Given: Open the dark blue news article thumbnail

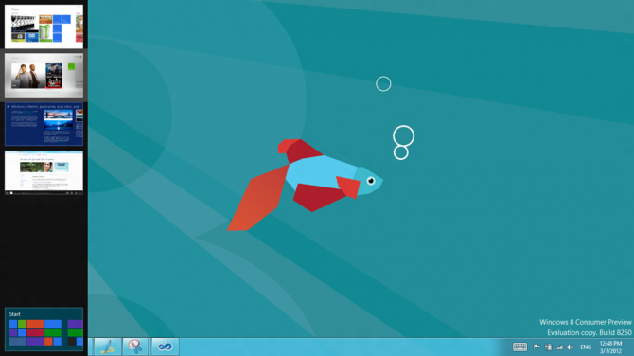Looking at the screenshot, I should click(44, 124).
